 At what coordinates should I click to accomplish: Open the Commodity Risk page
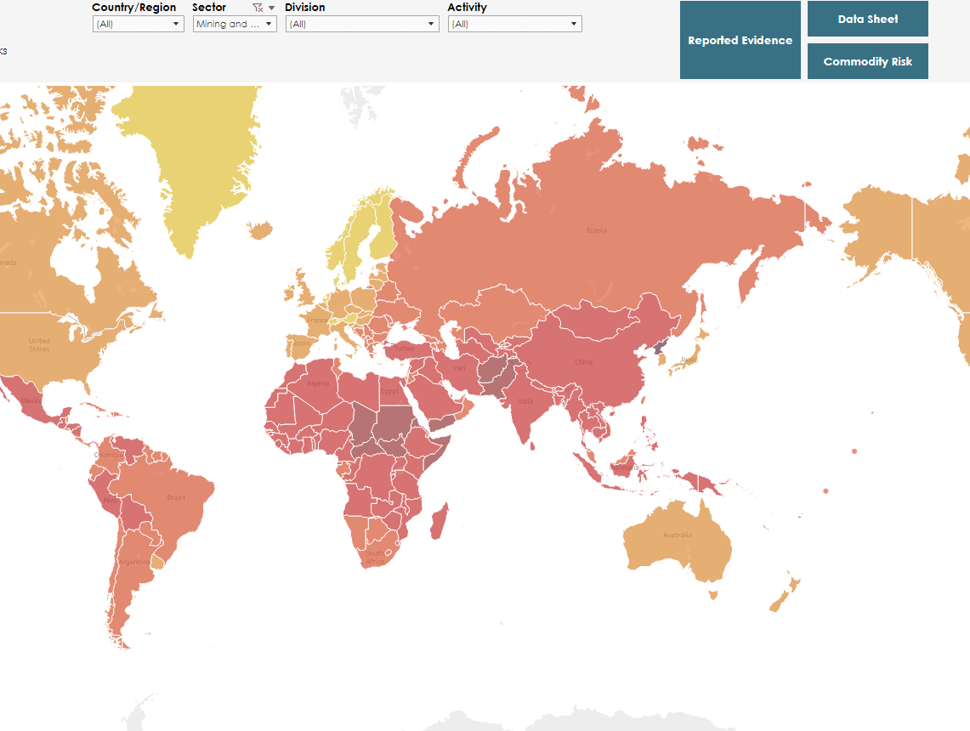pos(867,61)
